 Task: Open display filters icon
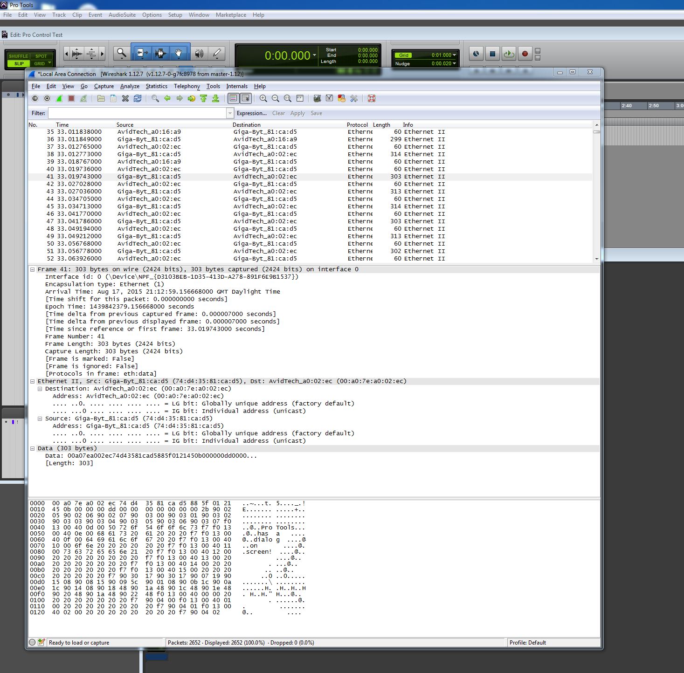(329, 98)
